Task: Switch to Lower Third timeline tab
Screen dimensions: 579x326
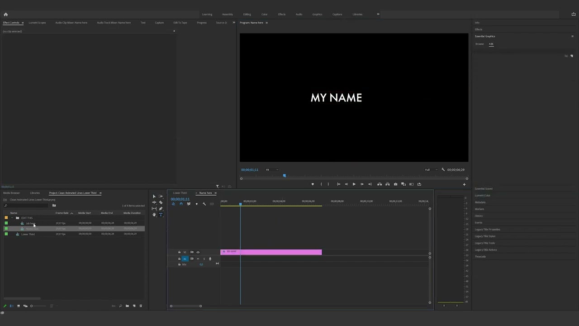Action: 180,193
